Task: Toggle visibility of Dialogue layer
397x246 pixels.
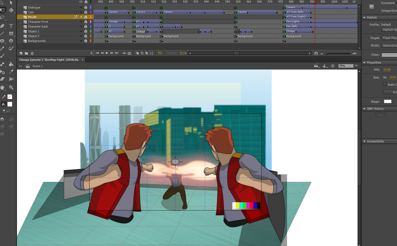Action: 81,8
